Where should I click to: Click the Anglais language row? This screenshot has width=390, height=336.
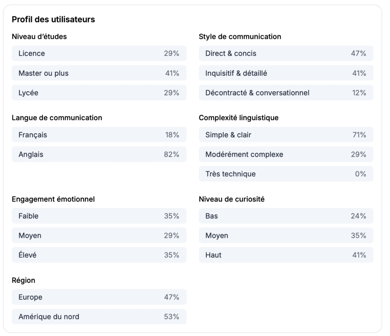99,154
